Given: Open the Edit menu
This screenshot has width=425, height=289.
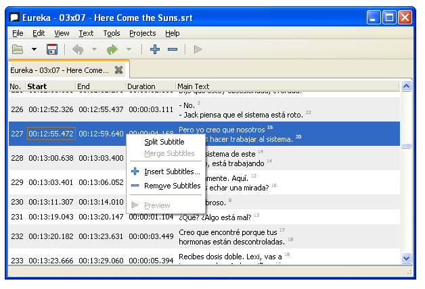Looking at the screenshot, I should (x=39, y=33).
